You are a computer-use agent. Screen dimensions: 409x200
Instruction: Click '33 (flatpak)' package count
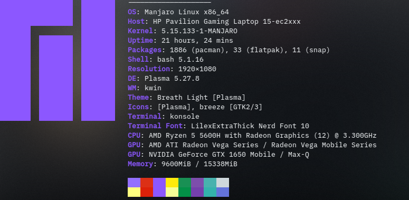coord(259,50)
